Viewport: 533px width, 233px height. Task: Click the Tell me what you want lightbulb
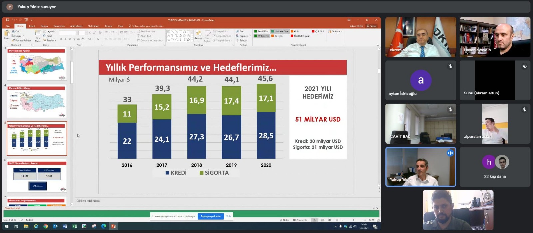[130, 26]
